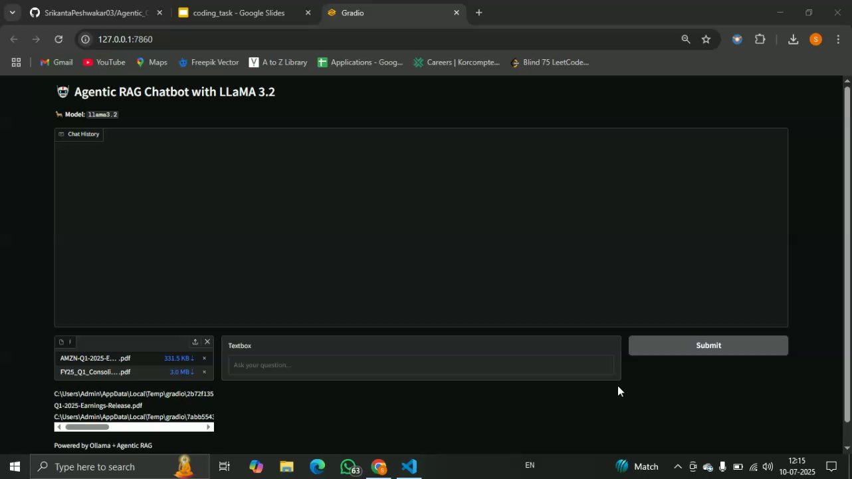Open File Explorer from the taskbar

[286, 467]
